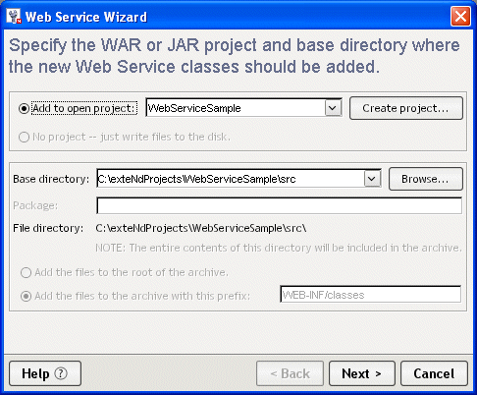Screen dimensions: 477x395
Task: Click the 'Specify the WAR or JAR project' heading
Action: coord(235,56)
